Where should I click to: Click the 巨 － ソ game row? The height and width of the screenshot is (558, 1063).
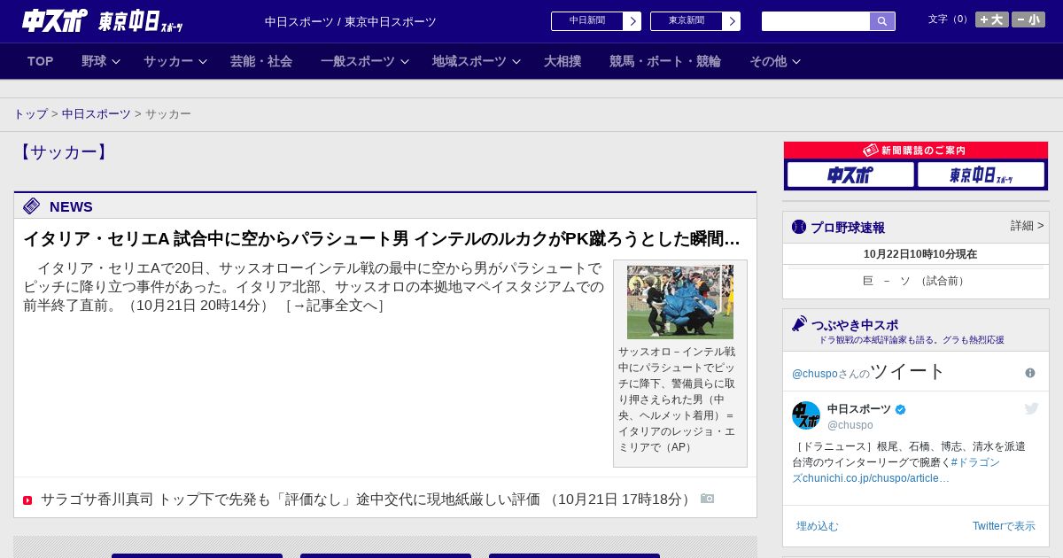point(916,281)
